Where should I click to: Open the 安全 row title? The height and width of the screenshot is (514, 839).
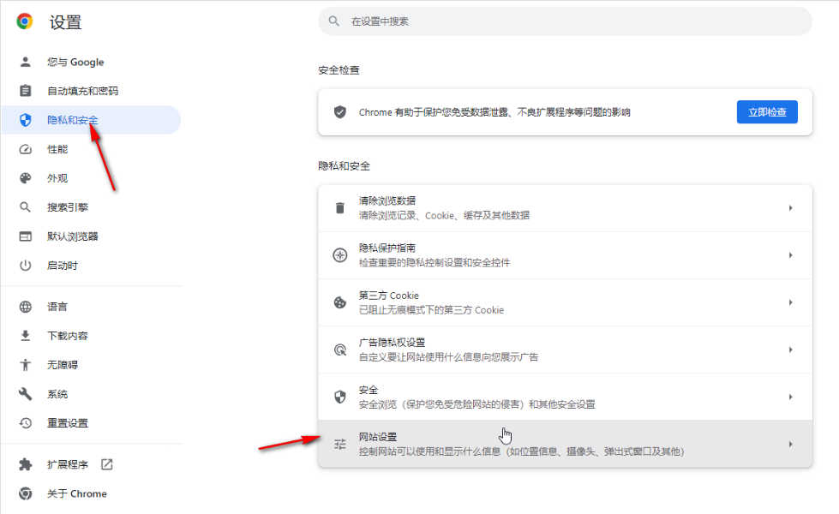(369, 390)
